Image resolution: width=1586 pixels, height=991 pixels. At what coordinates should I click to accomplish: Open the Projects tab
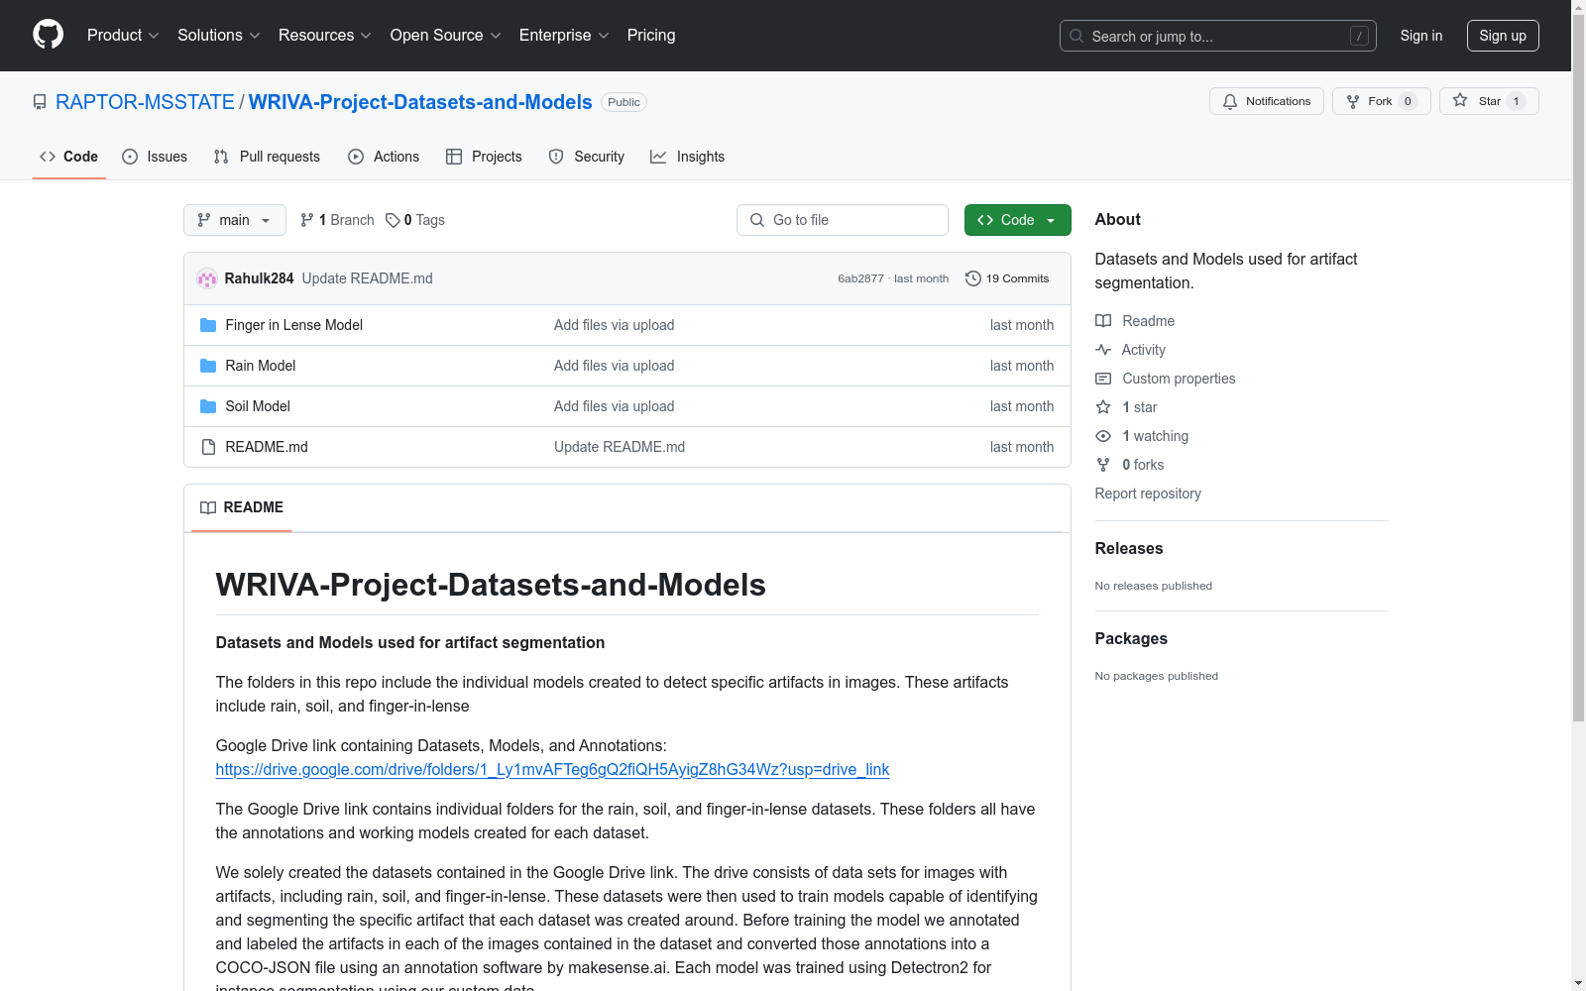tap(484, 157)
